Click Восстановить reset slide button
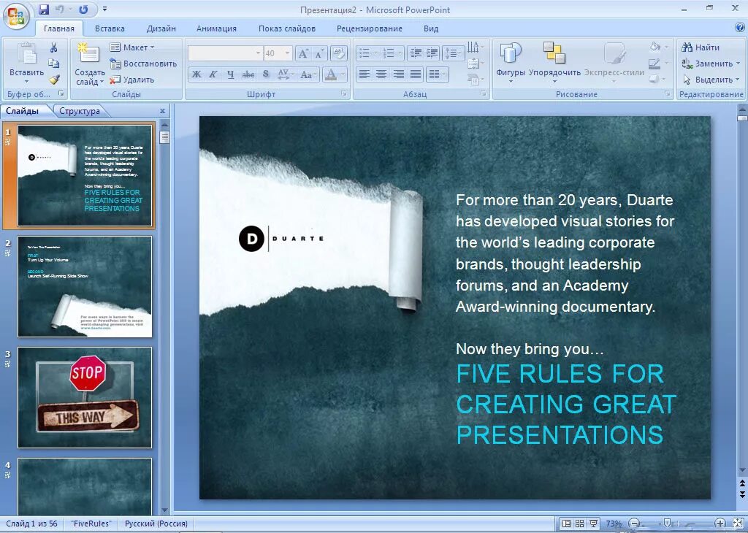Viewport: 748px width, 533px height. [x=143, y=64]
